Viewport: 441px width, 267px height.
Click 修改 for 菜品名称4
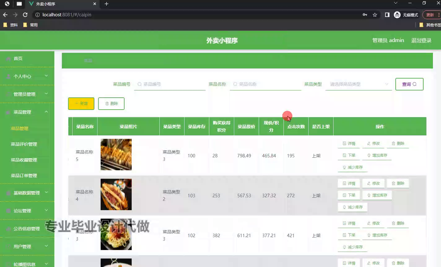click(373, 183)
